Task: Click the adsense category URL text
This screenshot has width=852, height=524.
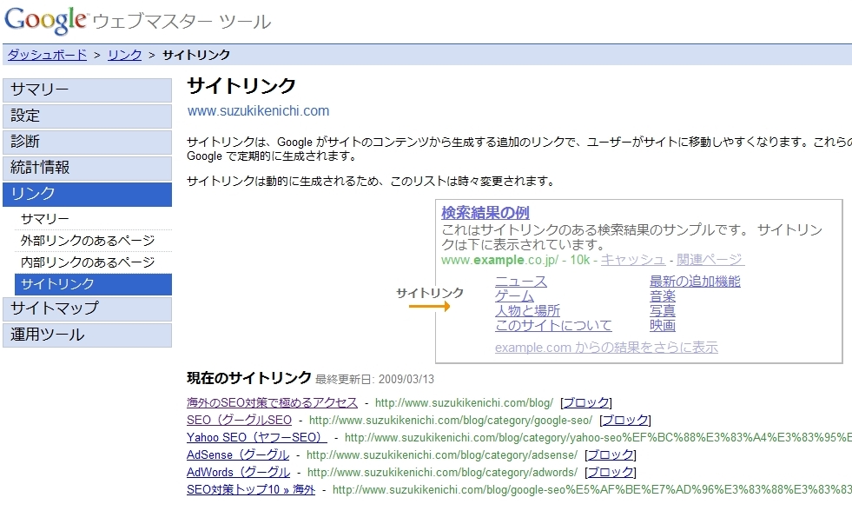Action: coord(442,455)
